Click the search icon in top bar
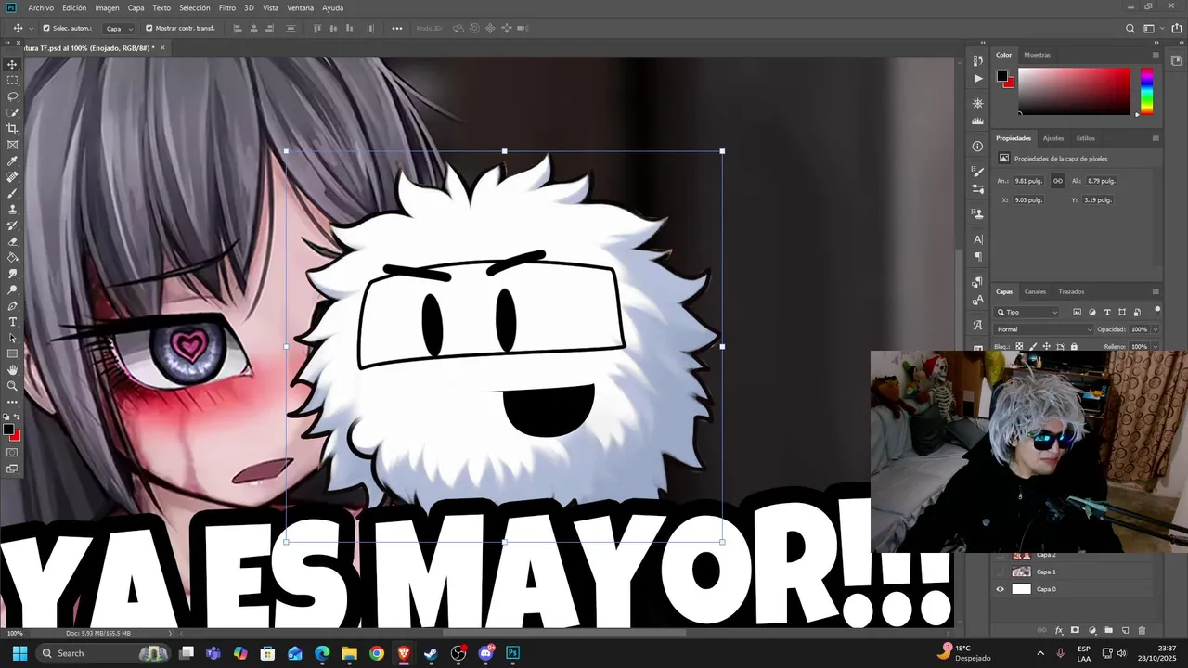The height and width of the screenshot is (668, 1188). click(1130, 29)
